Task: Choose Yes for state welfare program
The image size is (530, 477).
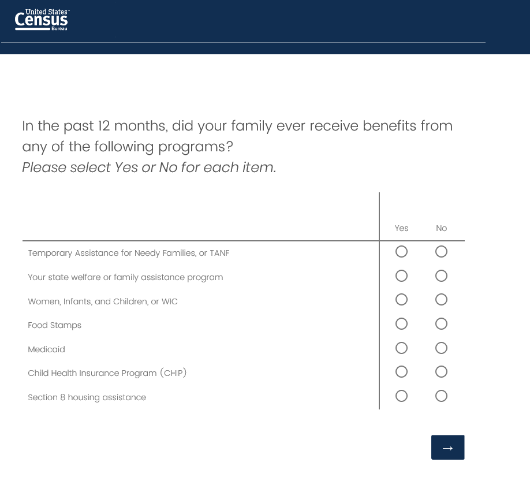Action: pyautogui.click(x=402, y=276)
